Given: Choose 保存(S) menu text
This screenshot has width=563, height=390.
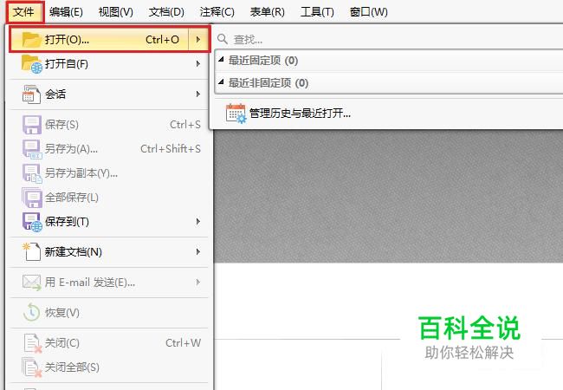Looking at the screenshot, I should [x=61, y=125].
